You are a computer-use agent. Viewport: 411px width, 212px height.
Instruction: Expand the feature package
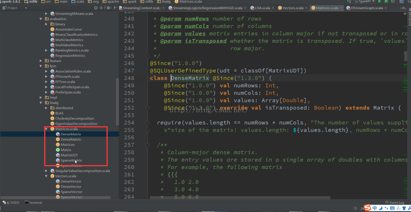pyautogui.click(x=41, y=61)
